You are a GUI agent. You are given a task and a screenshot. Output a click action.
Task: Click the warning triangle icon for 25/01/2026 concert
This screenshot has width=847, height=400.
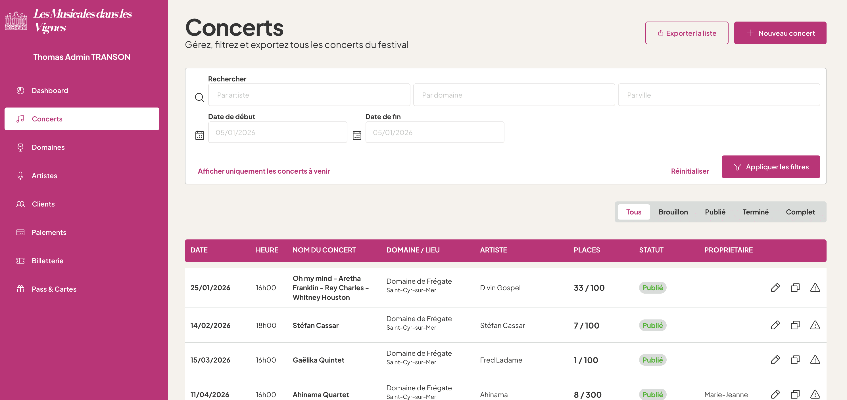click(815, 288)
